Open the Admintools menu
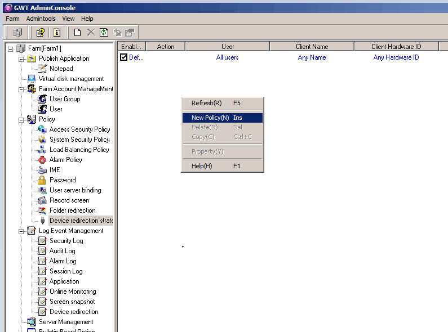 click(x=41, y=19)
